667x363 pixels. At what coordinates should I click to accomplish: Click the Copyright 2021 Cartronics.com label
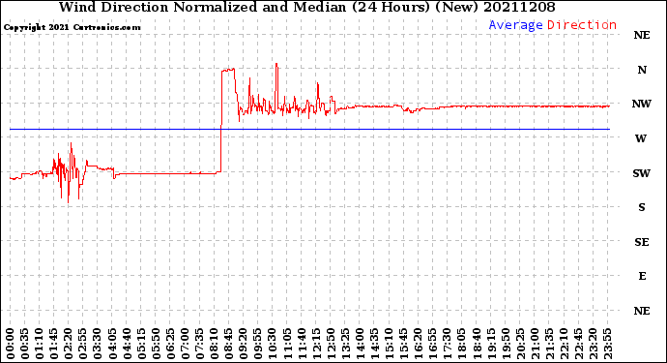[x=72, y=27]
